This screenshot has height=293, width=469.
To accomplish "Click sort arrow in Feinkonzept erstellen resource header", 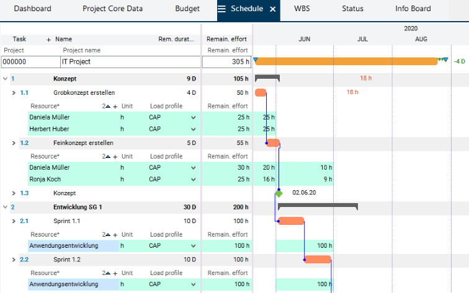I will click(107, 157).
